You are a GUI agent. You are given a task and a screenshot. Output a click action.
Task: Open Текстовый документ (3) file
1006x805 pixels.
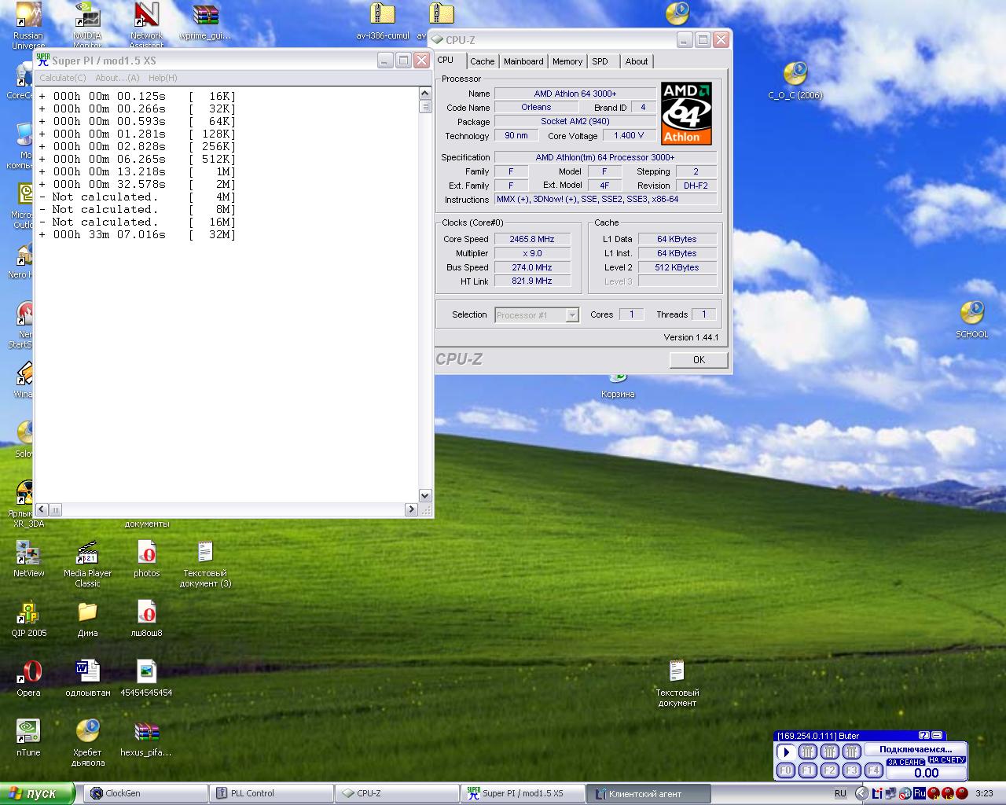pos(205,564)
